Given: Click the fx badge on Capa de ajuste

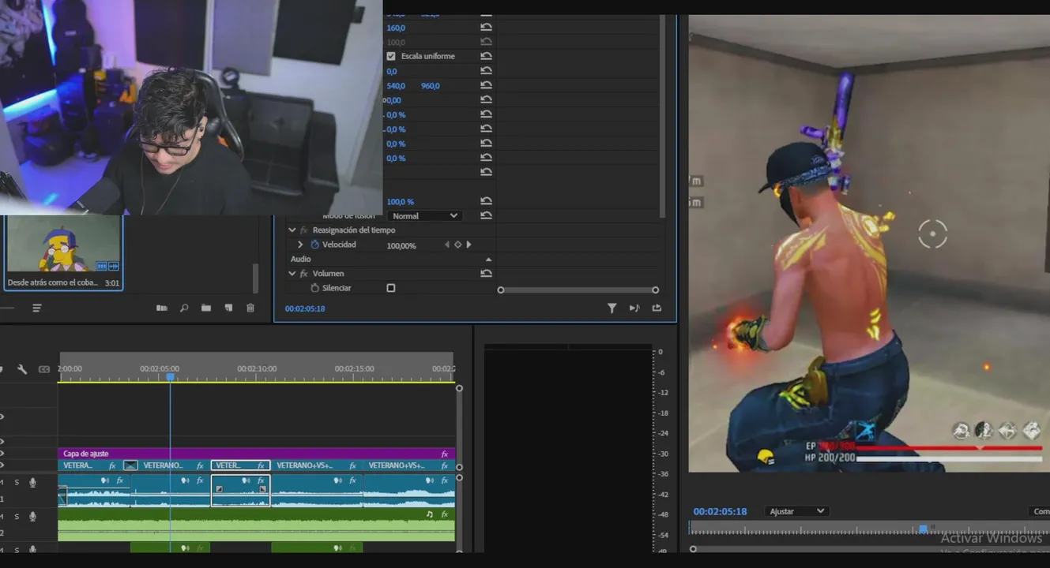Looking at the screenshot, I should [x=445, y=454].
